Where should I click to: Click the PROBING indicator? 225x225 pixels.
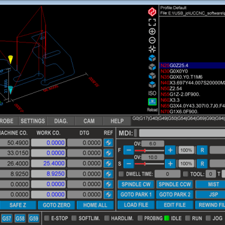(x=140, y=218)
